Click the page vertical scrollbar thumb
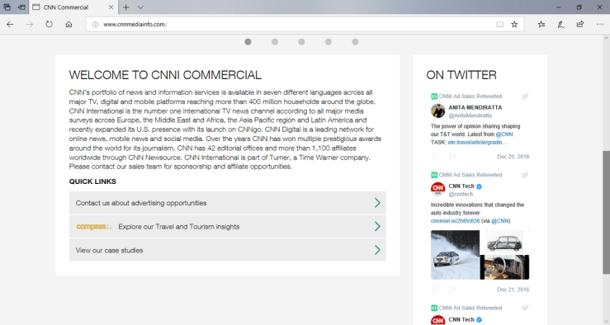This screenshot has height=325, width=610. [x=606, y=212]
